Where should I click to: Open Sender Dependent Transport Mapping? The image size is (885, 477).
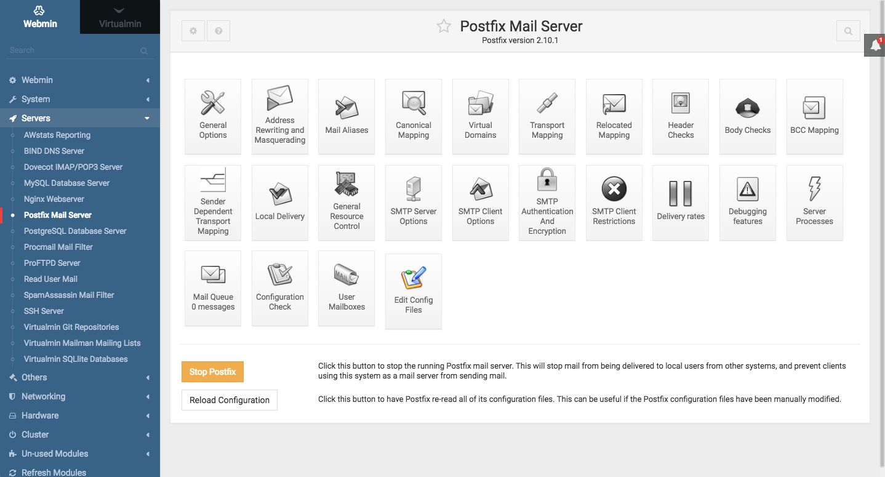click(x=213, y=202)
